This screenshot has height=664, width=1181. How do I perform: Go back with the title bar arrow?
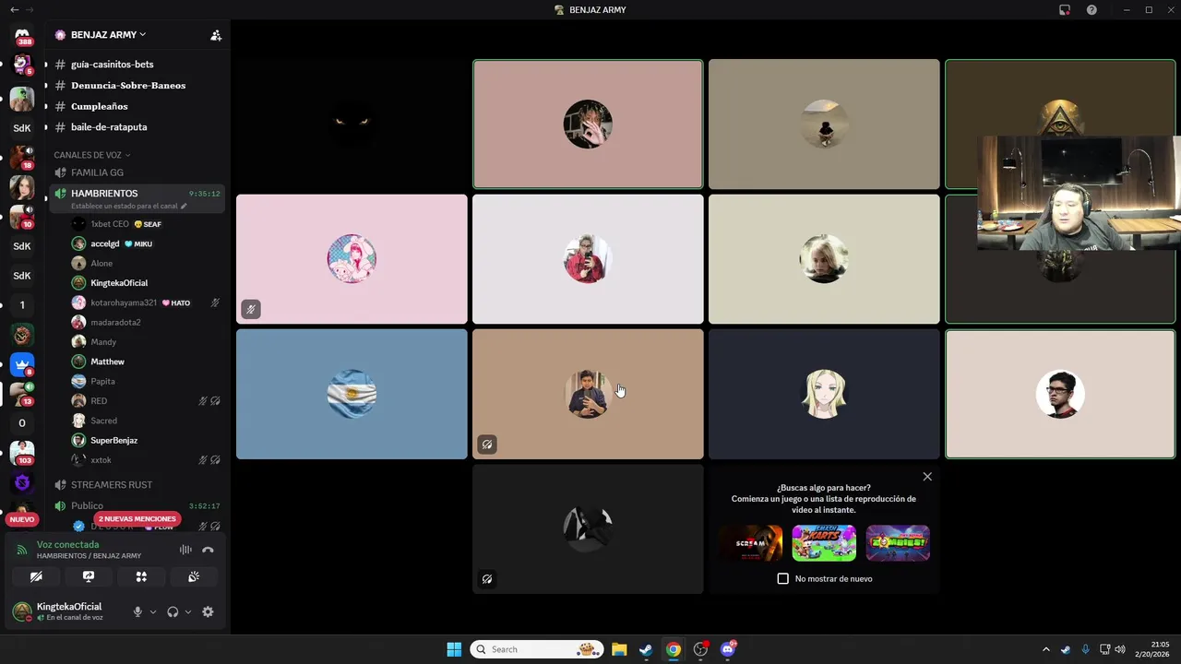tap(14, 9)
